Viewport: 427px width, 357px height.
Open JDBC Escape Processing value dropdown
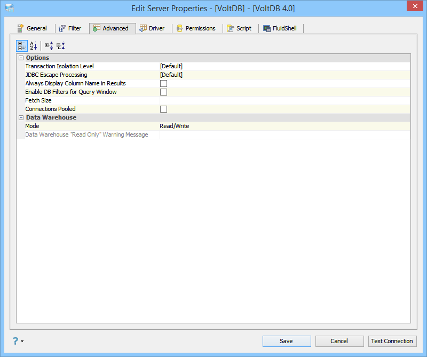(x=284, y=75)
